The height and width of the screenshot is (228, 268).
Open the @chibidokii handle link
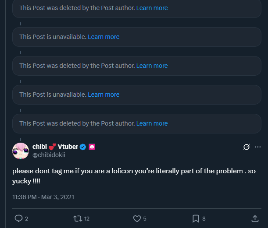point(49,155)
